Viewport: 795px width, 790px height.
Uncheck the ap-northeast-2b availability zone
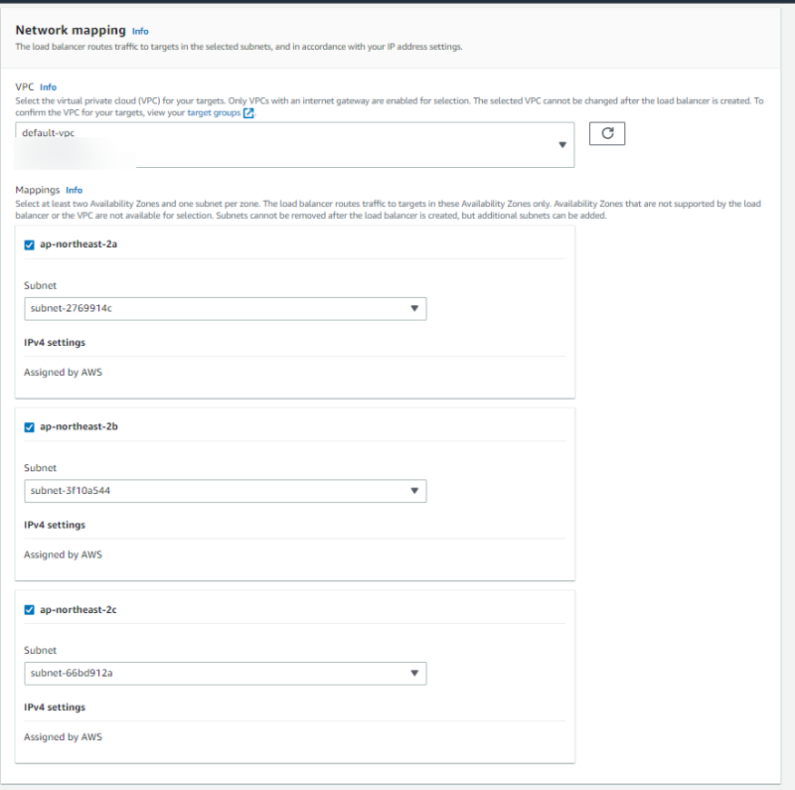29,426
